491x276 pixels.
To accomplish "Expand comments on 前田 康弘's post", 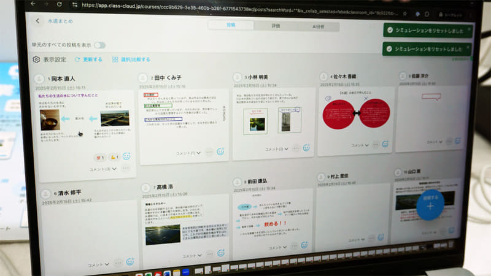I will [x=277, y=248].
